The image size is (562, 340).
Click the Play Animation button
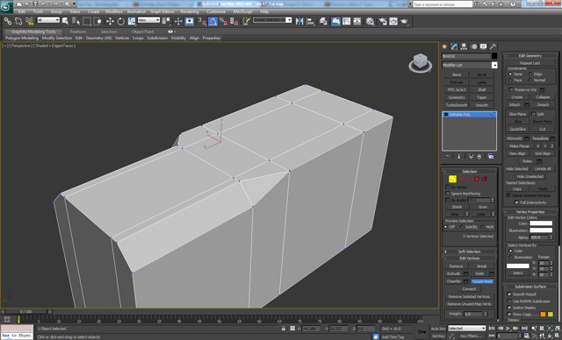pyautogui.click(x=508, y=329)
